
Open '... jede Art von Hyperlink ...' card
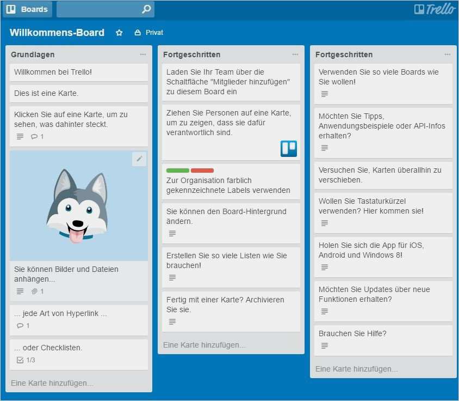[x=79, y=320]
